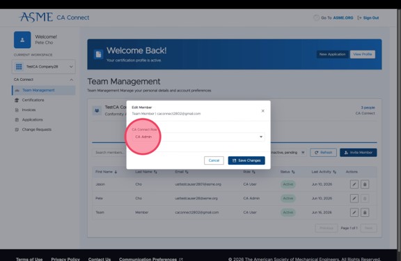The image size is (401, 261).
Task: Open Communication Preferences footer link
Action: [x=151, y=259]
